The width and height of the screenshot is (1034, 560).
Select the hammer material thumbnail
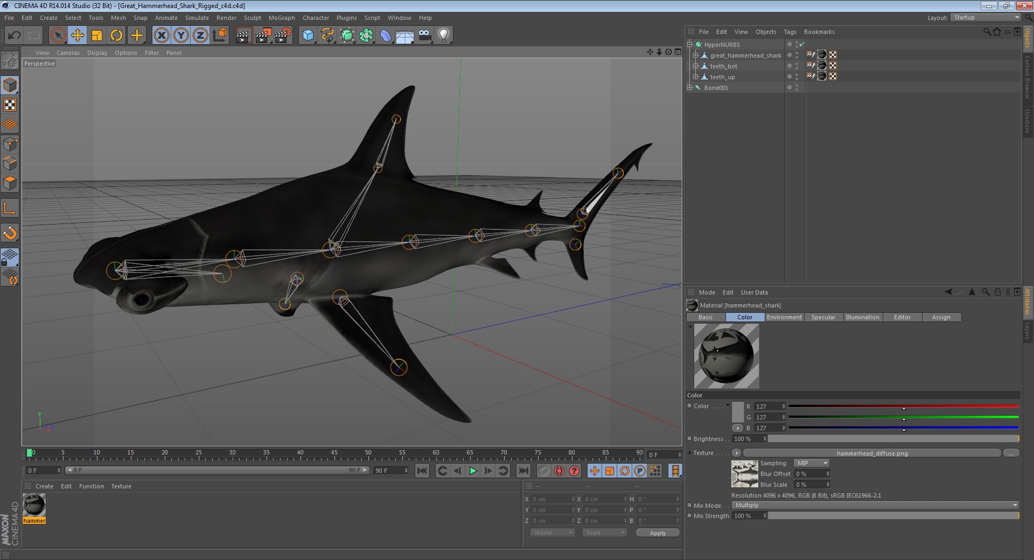(34, 506)
